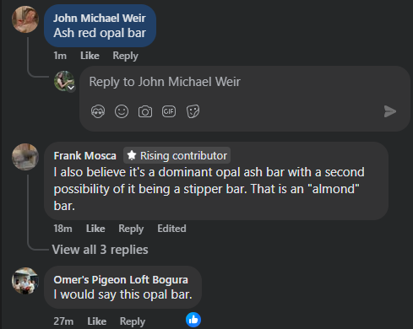Expand View all 3 replies
Image resolution: width=413 pixels, height=329 pixels.
[100, 250]
